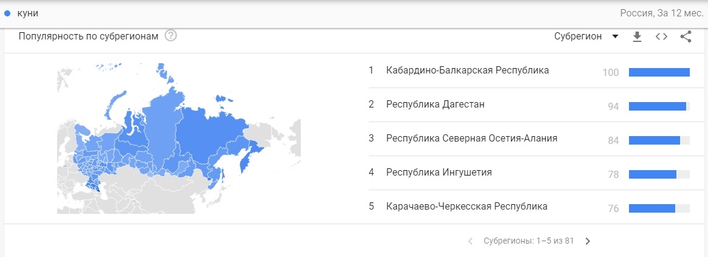Click the Популярность по субрегионам heading
The height and width of the screenshot is (257, 708).
click(x=88, y=36)
